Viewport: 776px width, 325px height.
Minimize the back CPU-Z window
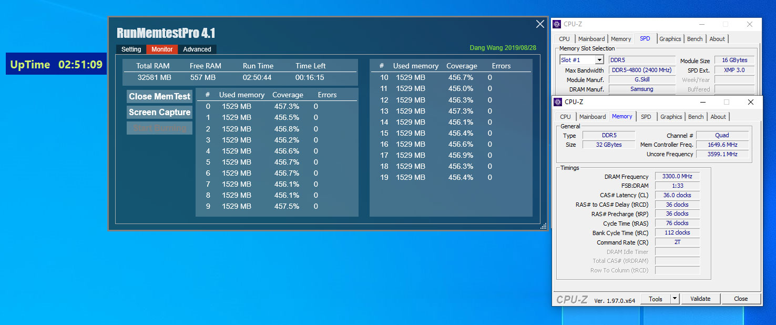(x=701, y=24)
